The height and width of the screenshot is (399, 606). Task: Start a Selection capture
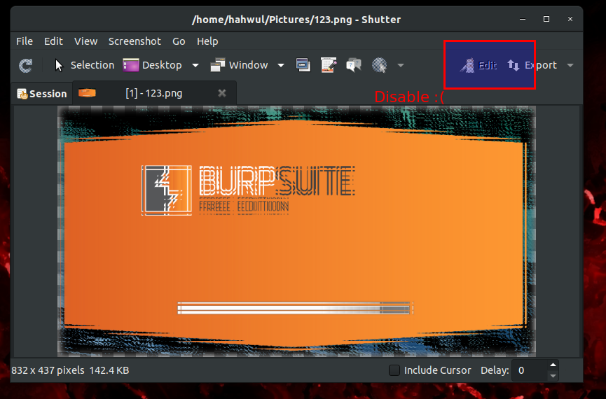click(84, 65)
